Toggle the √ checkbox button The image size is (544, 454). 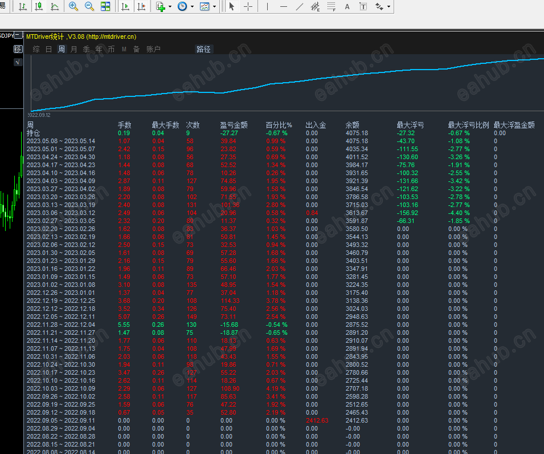coord(18,62)
